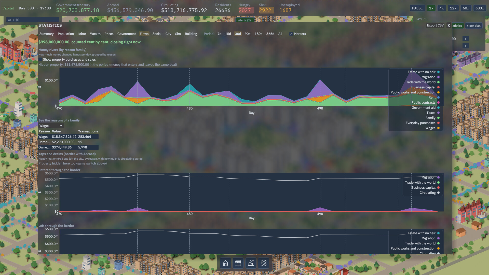This screenshot has width=489, height=275.
Task: Click the first plus button in the Layers panel
Action: (x=465, y=39)
